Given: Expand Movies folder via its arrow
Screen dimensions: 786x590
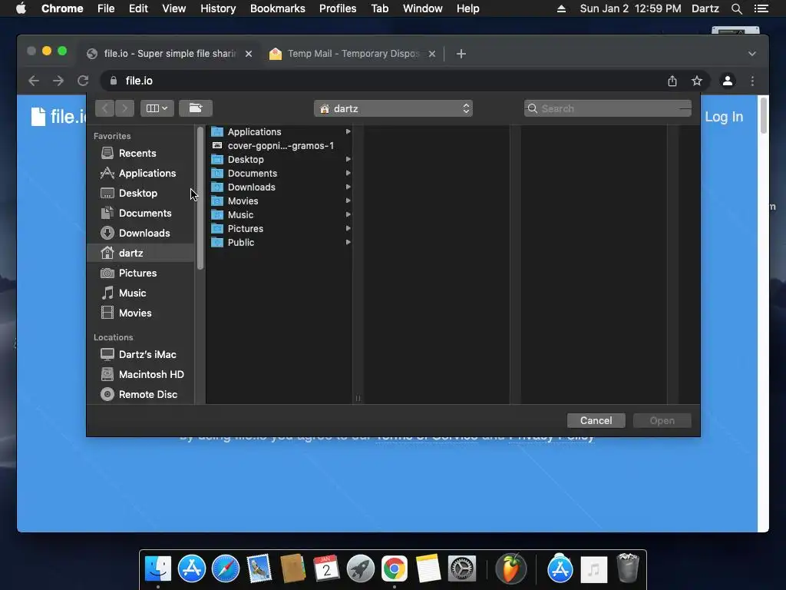Looking at the screenshot, I should 348,201.
